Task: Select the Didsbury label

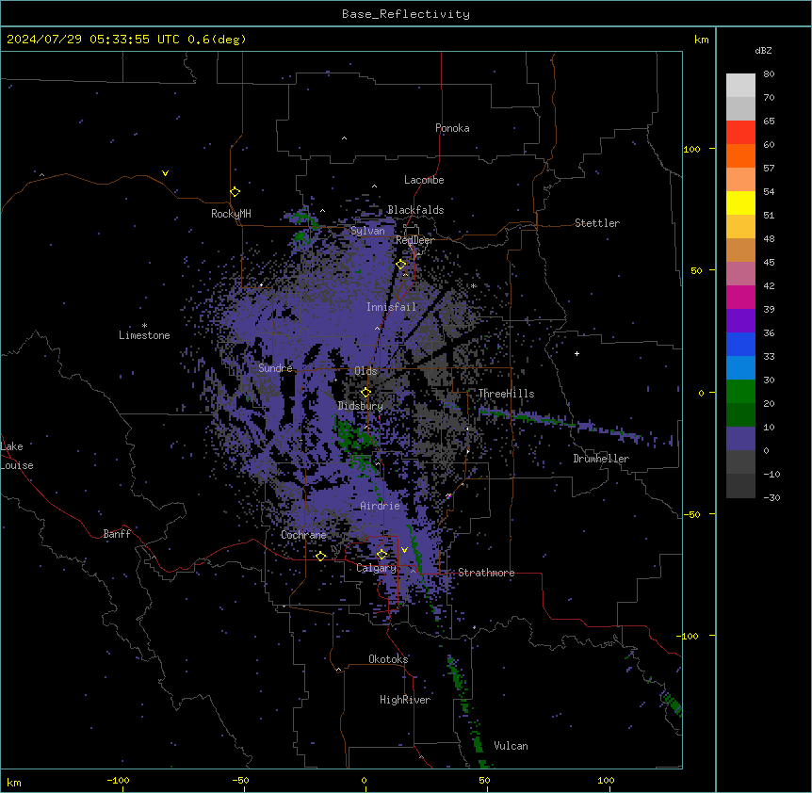Action: [x=361, y=406]
